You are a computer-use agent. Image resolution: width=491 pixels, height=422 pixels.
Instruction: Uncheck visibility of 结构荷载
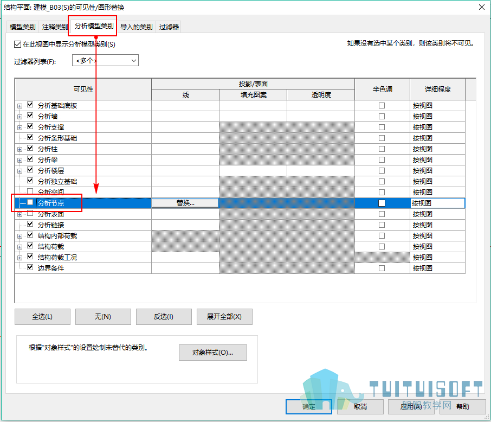tap(30, 246)
